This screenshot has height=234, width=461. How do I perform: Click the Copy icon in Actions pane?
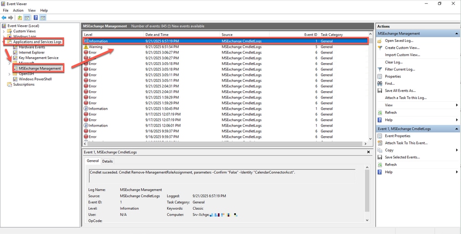coord(380,150)
